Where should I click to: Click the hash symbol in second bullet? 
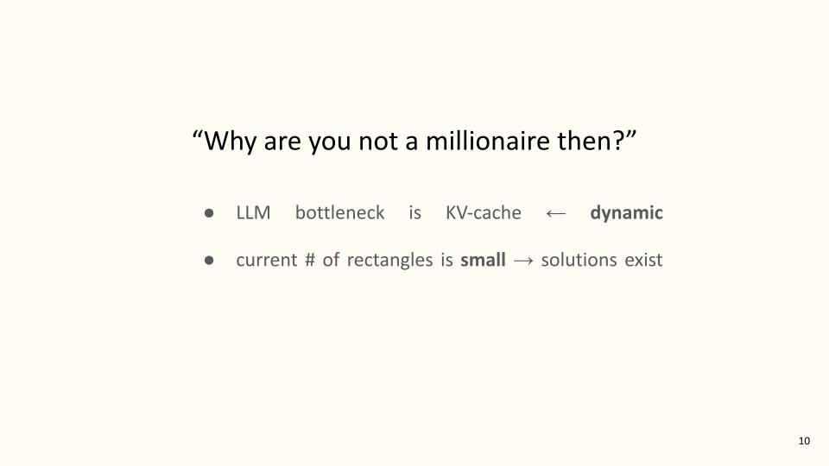pyautogui.click(x=310, y=260)
